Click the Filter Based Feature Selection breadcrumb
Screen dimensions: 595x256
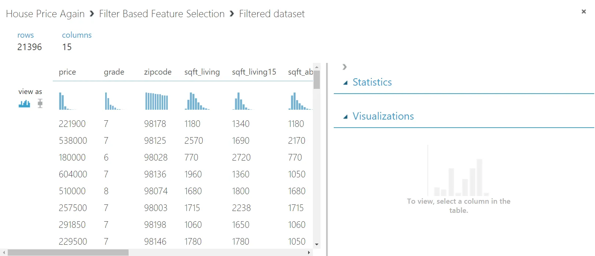[162, 14]
